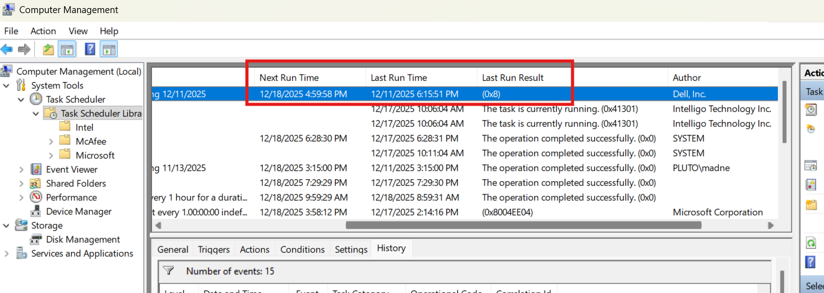Click the Back arrow toolbar icon
This screenshot has width=824, height=293.
coord(7,49)
